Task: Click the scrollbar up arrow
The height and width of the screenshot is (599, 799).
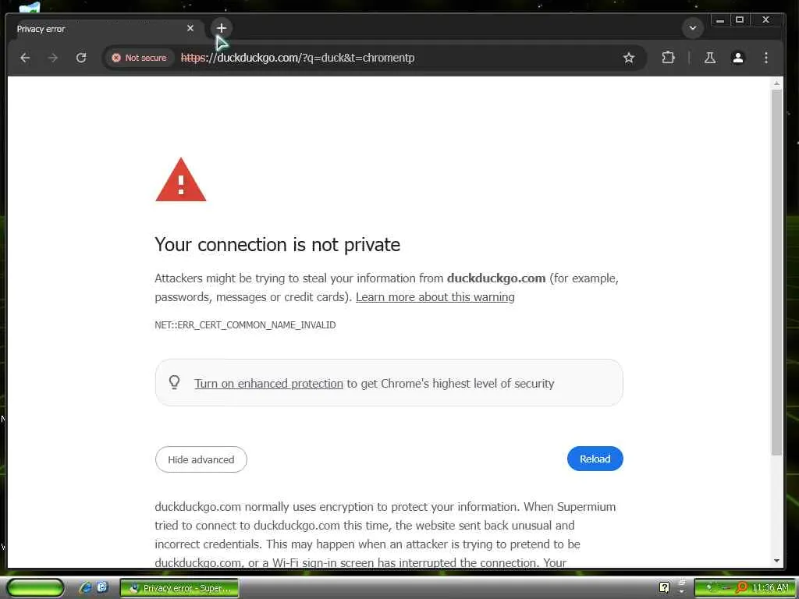Action: (776, 83)
